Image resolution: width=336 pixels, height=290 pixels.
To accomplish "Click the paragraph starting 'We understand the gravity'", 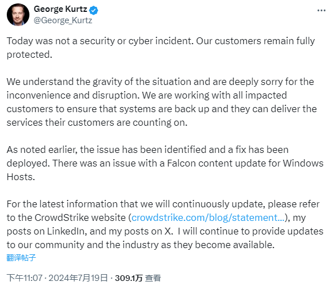I will 162,102.
